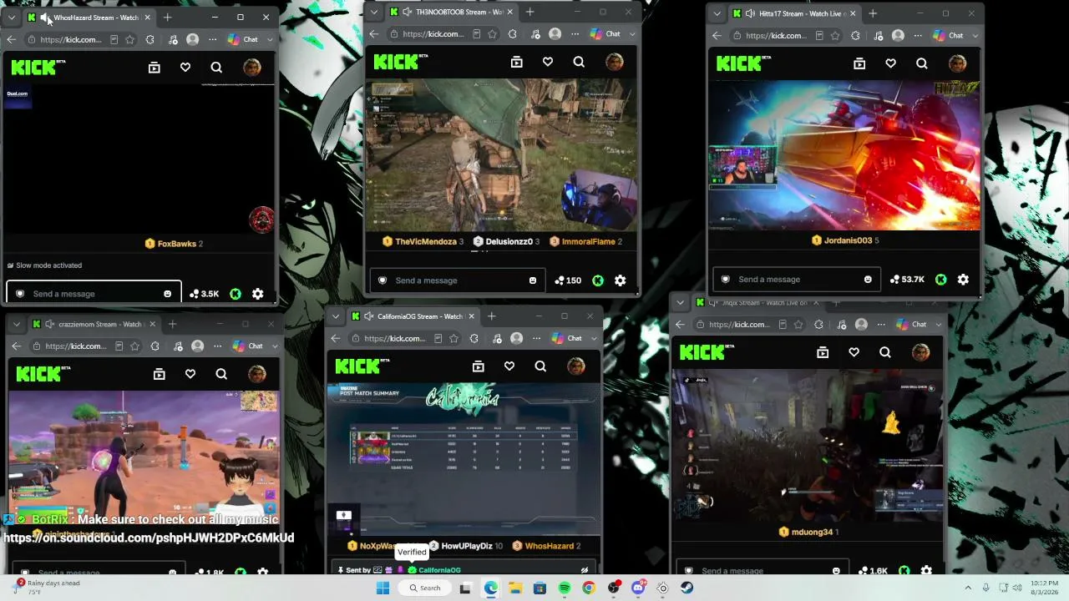The width and height of the screenshot is (1069, 601).
Task: Unmute the crazziemom Stream tab audio
Action: pyautogui.click(x=50, y=324)
